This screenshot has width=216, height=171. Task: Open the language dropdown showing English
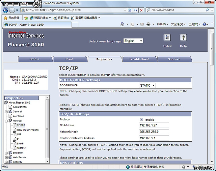[133, 41]
